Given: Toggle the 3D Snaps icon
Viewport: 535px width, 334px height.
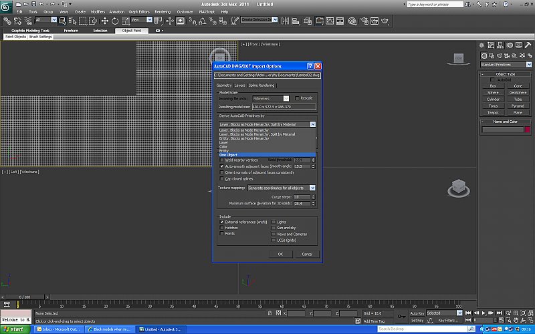Looking at the screenshot, I should 192,21.
